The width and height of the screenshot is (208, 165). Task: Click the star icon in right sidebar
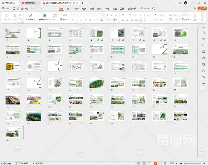[x=204, y=39]
